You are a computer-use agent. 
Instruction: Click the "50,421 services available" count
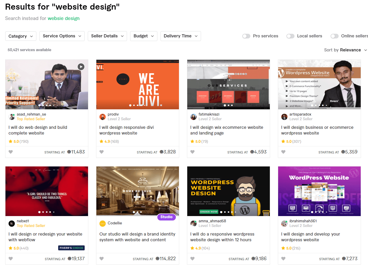[29, 50]
